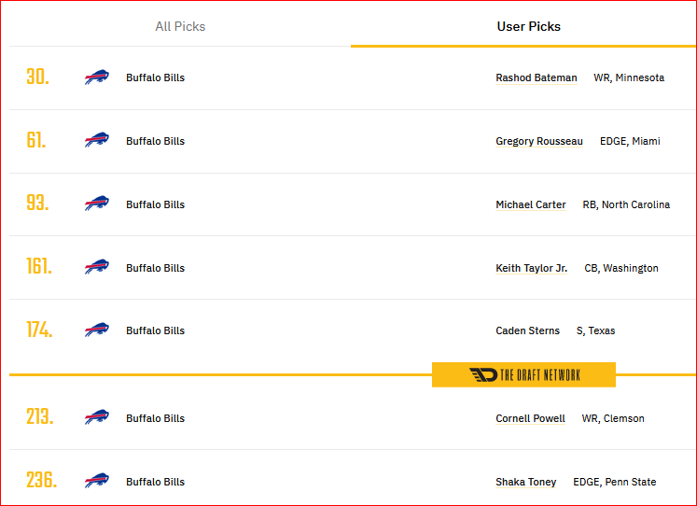Switch to the All Picks tab
This screenshot has width=697, height=506.
pos(180,26)
